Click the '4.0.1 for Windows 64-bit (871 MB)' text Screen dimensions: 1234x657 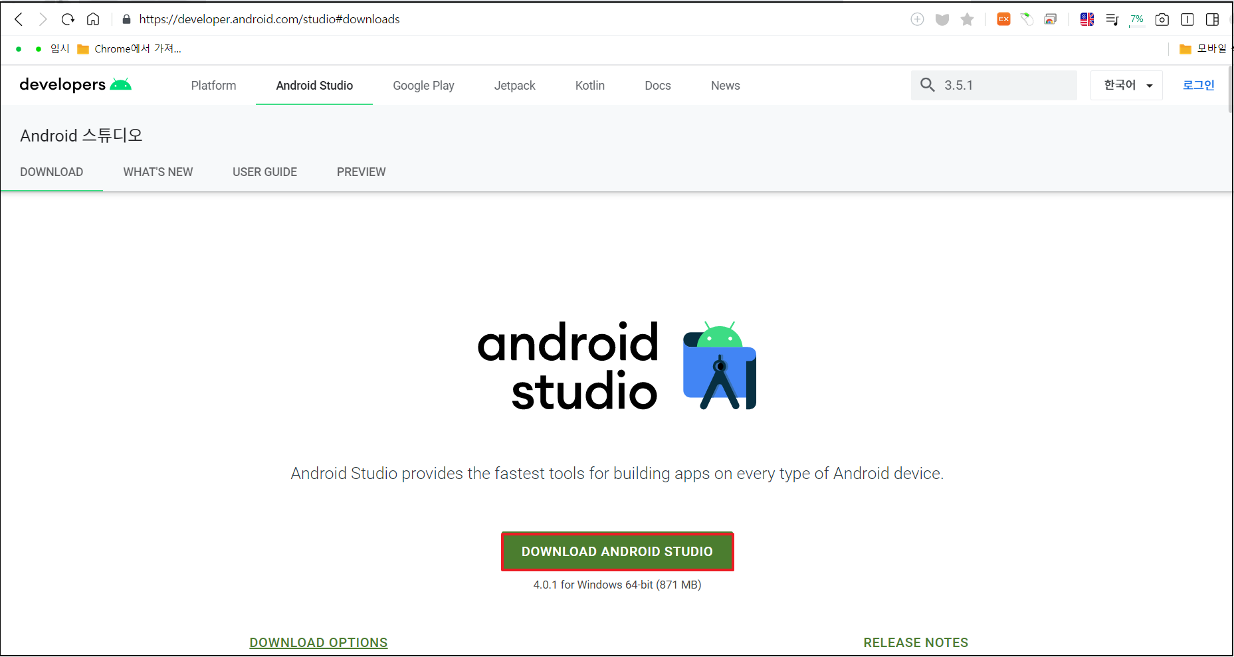(x=617, y=585)
